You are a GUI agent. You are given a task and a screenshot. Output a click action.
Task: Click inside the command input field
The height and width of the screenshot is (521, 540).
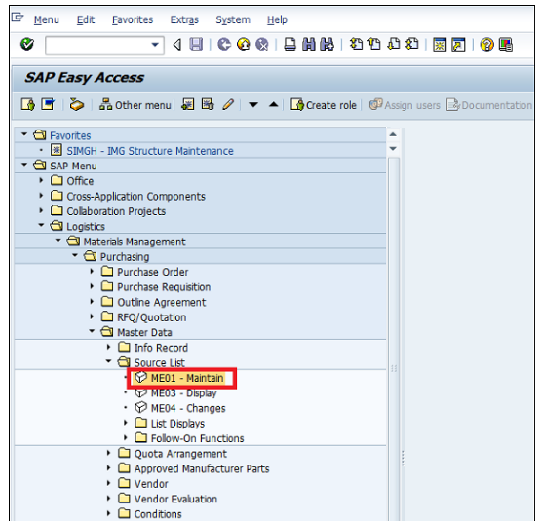tap(98, 45)
